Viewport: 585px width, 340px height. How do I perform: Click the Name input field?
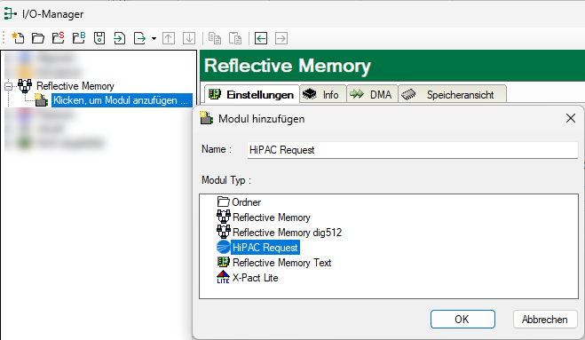(x=413, y=150)
